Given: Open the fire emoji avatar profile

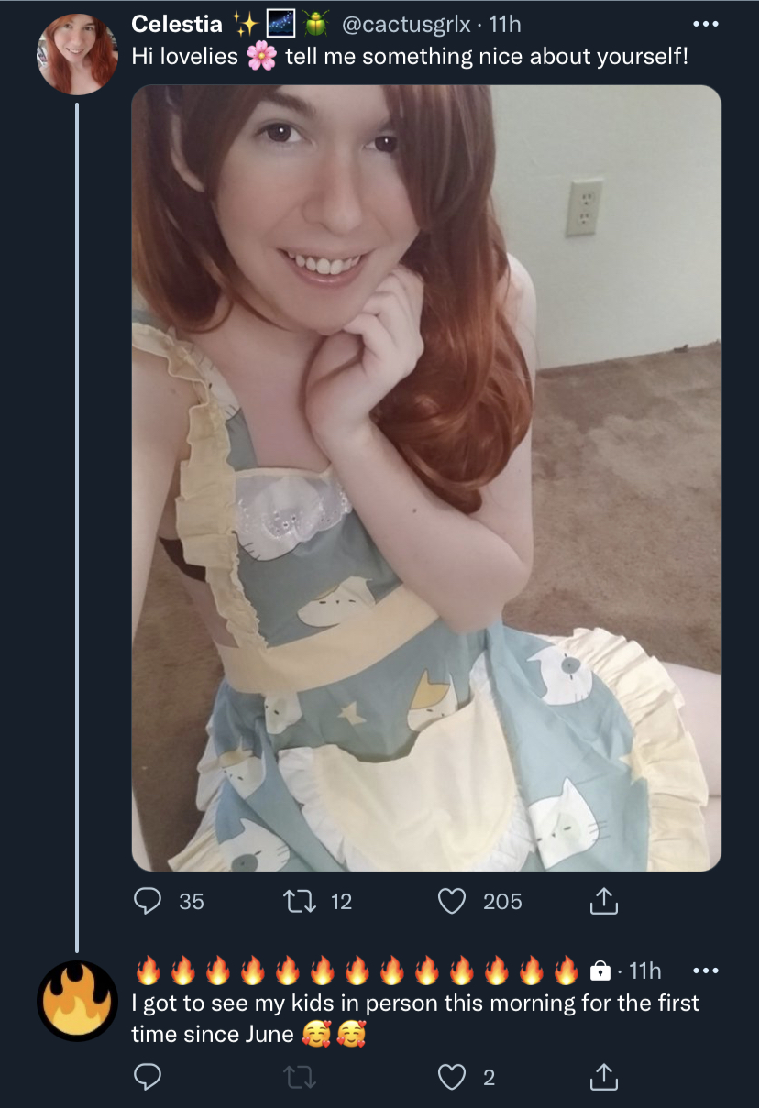Looking at the screenshot, I should point(77,1001).
